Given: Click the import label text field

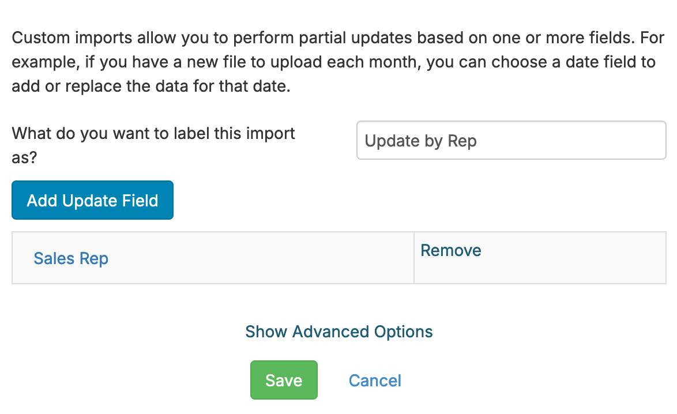Looking at the screenshot, I should click(x=511, y=140).
